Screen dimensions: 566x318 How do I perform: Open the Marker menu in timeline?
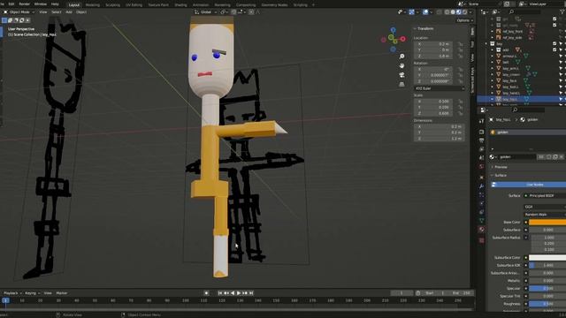(x=62, y=293)
